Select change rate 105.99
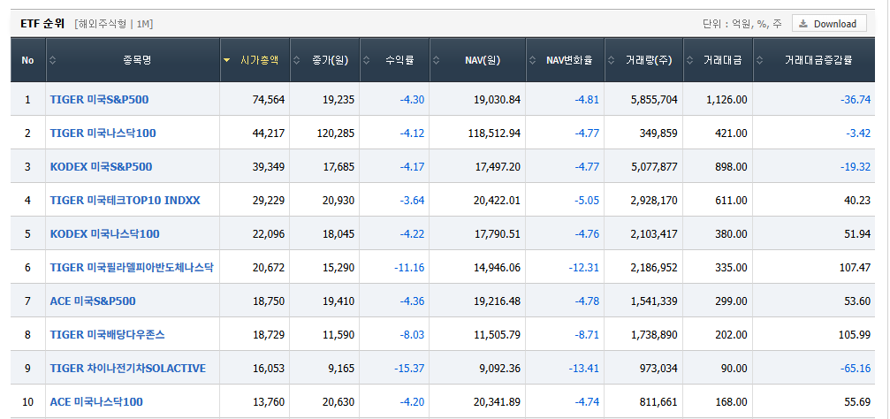The image size is (890, 419). pos(855,334)
